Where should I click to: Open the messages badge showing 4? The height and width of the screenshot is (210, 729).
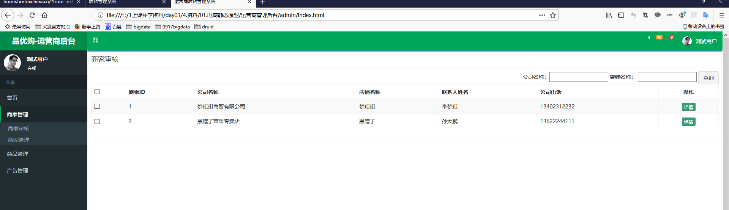point(649,37)
